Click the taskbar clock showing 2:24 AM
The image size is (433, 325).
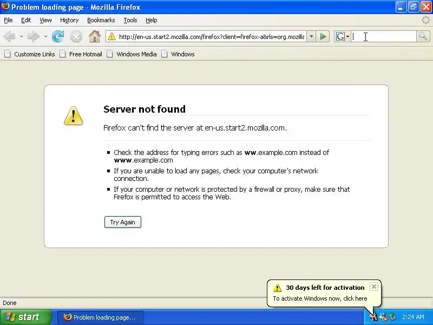point(413,317)
